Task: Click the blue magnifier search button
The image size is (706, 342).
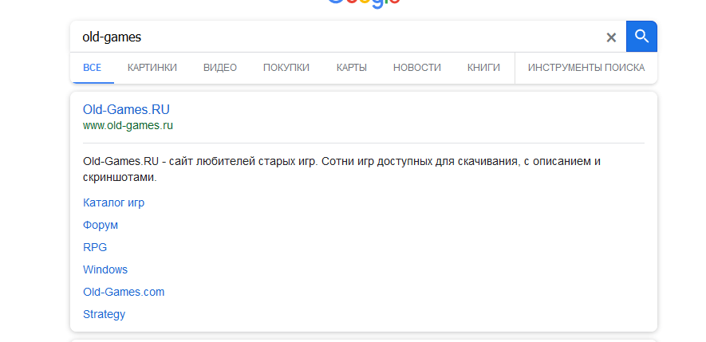Action: coord(641,37)
